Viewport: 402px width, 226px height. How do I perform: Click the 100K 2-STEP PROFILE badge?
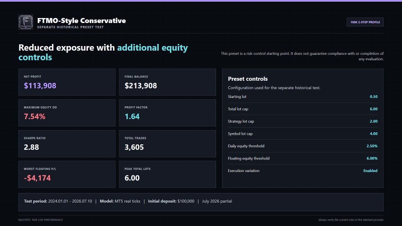tap(365, 22)
